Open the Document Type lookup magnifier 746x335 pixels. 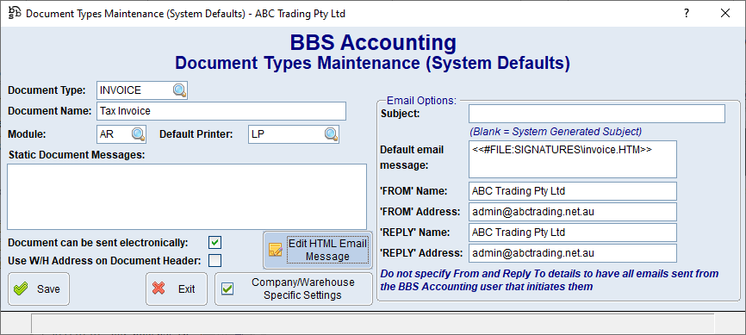click(179, 90)
